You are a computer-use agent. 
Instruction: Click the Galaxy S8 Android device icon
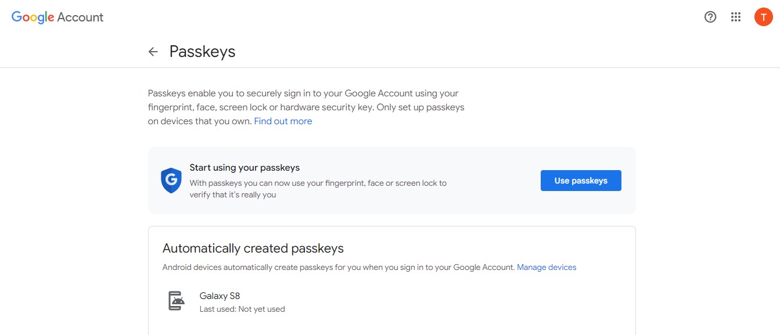tap(177, 301)
